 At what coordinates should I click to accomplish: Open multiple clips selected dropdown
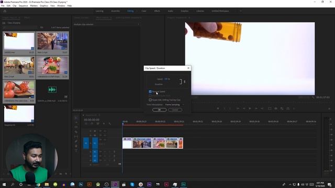pos(138,25)
